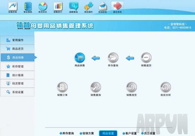This screenshot has width=195, height=136.
Task: Open the blue 商品销售 shopping cart icon
Action: pos(80,57)
